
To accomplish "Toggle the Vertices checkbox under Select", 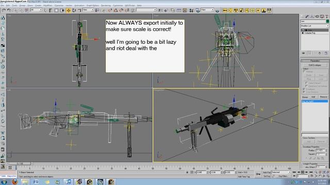I will tap(304, 72).
